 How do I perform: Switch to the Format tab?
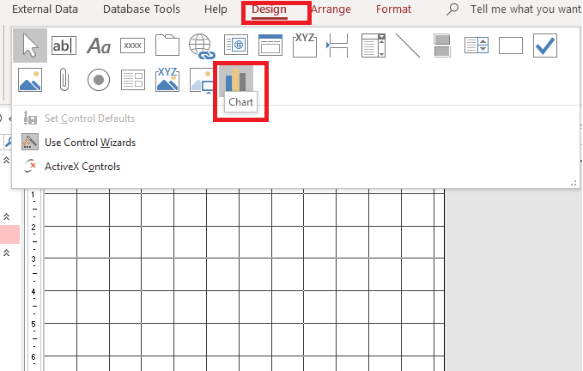(394, 9)
